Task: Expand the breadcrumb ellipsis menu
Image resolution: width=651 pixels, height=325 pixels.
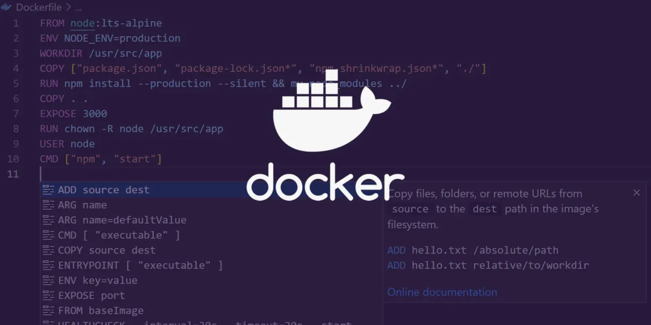Action: click(x=78, y=7)
